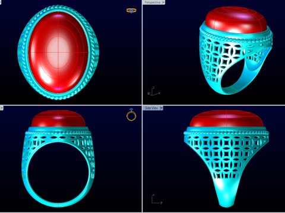Open the Perspective viewport dropdown arrow
Viewport: 285px width, 213px height.
(x=163, y=2)
